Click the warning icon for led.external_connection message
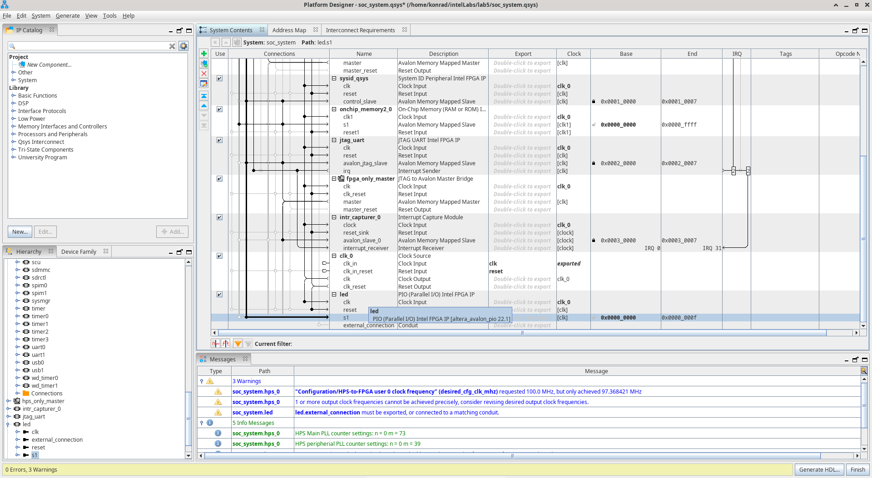Viewport: 872px width, 478px height. pos(218,412)
